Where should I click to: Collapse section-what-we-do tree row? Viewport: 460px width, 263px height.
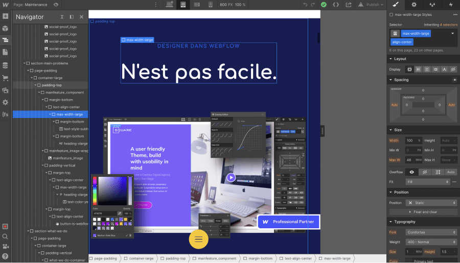coord(28,231)
